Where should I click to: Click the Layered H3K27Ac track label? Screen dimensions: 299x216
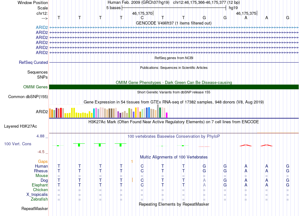pos(20,126)
